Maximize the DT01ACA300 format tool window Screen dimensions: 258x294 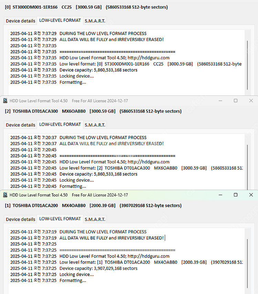236,101
